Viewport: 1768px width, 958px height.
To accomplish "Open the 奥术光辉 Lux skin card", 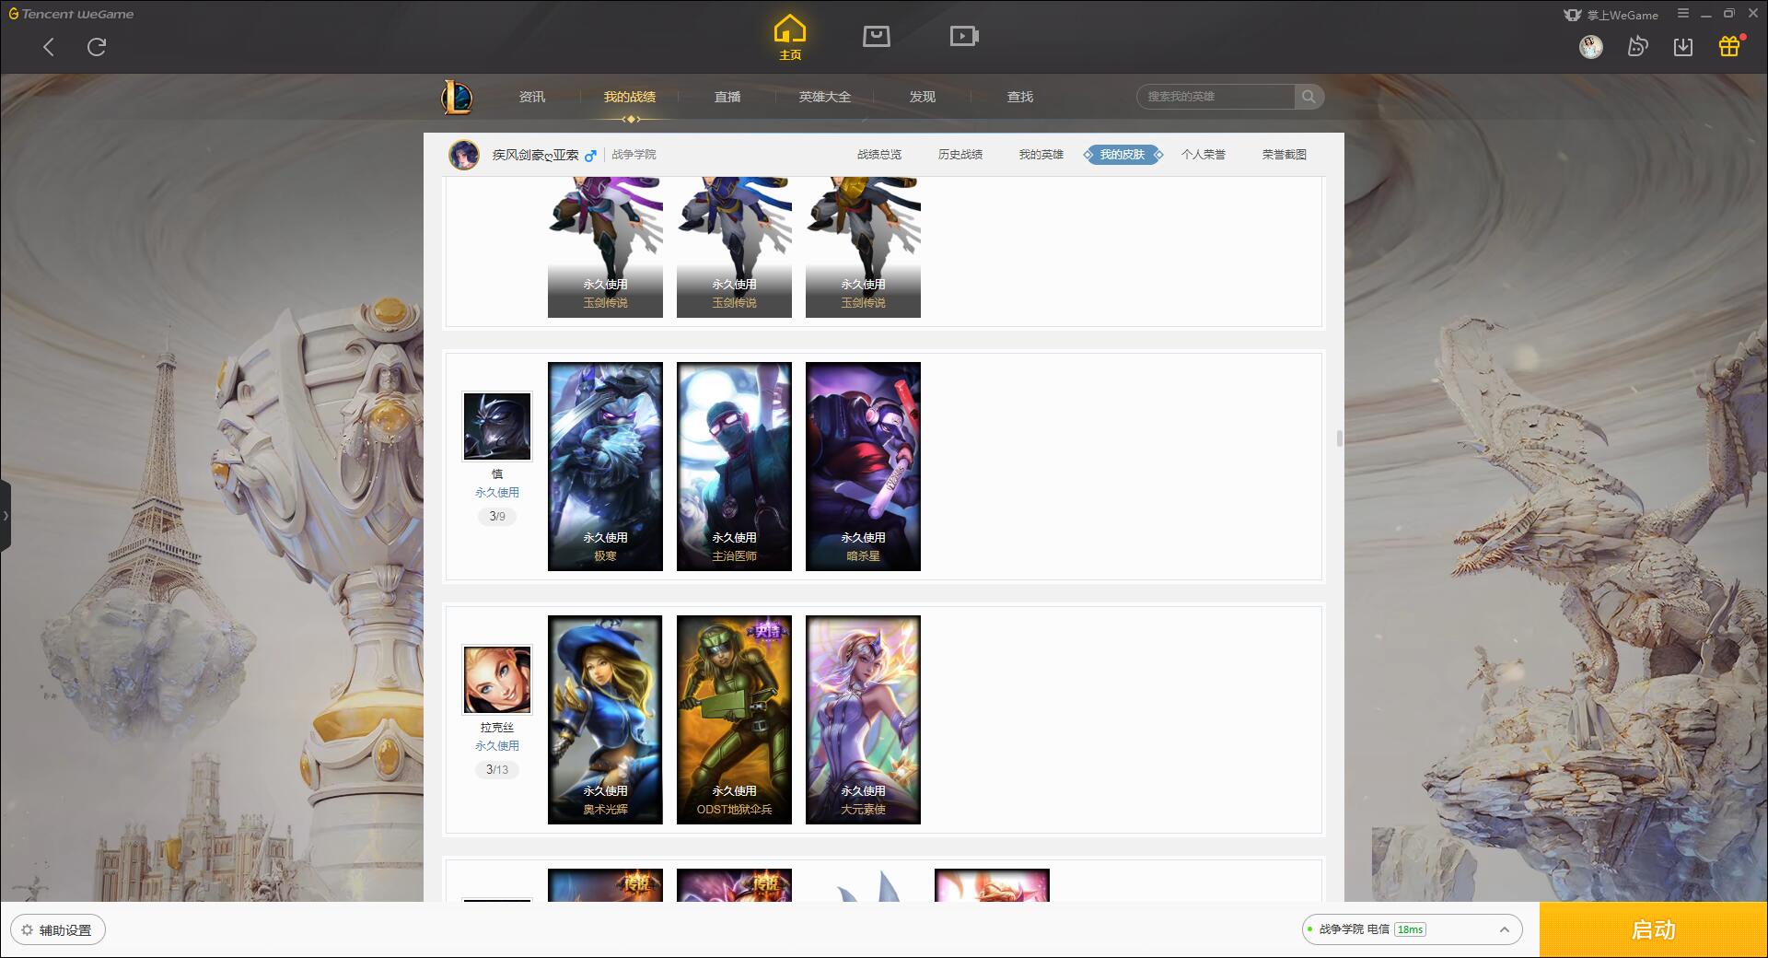I will 605,719.
